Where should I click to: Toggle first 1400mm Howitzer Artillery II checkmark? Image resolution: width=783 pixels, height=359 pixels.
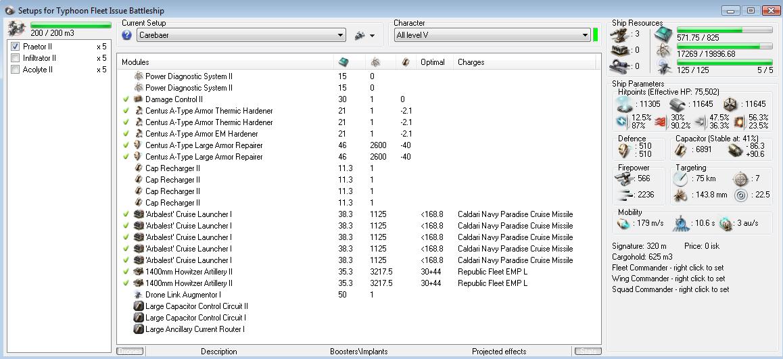pos(126,272)
